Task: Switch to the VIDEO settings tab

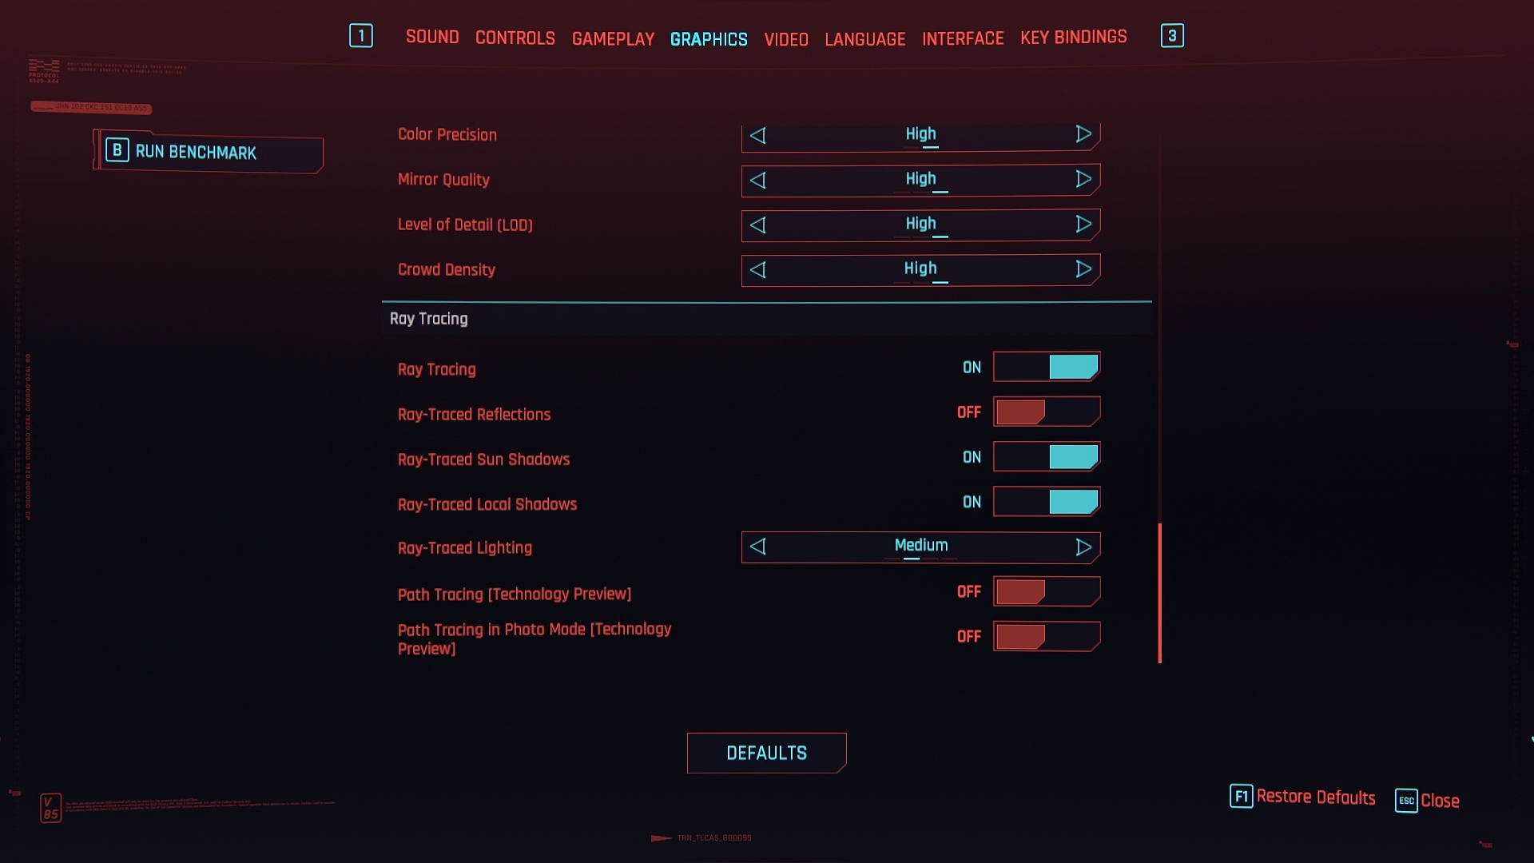Action: tap(786, 38)
